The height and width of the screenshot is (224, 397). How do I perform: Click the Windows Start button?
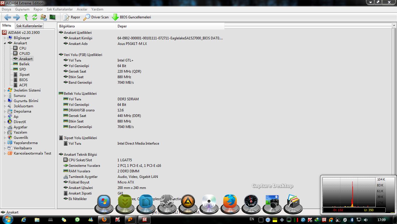click(8, 220)
